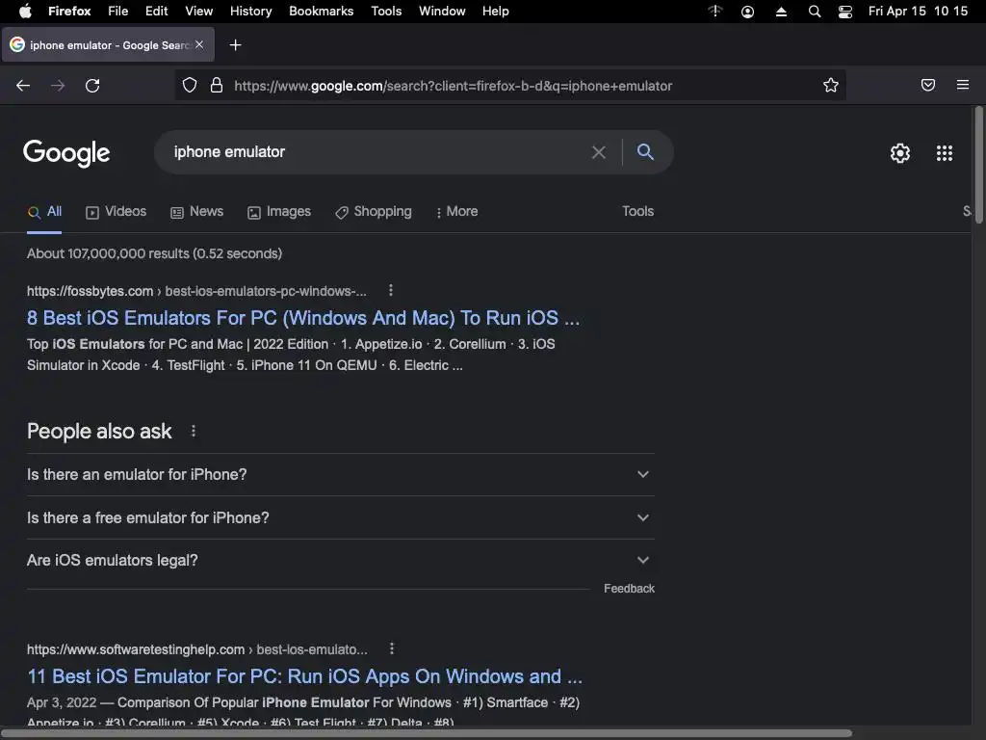This screenshot has width=986, height=740.
Task: Open the Tools menu in menu bar
Action: (x=386, y=12)
